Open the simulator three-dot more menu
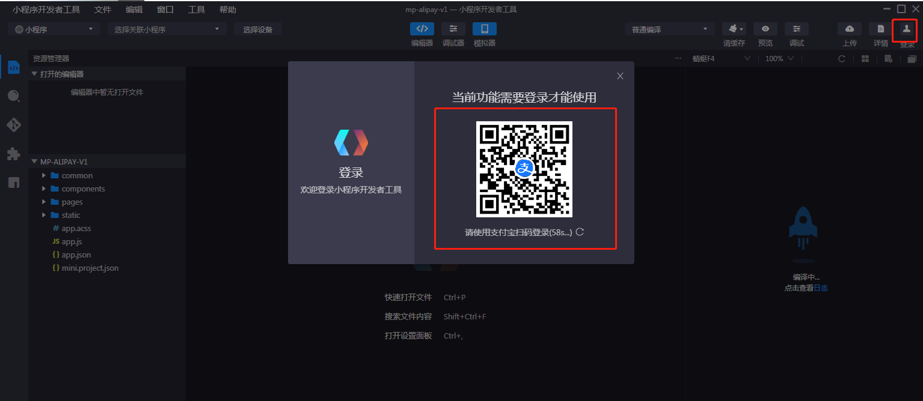This screenshot has width=923, height=401. pyautogui.click(x=678, y=59)
